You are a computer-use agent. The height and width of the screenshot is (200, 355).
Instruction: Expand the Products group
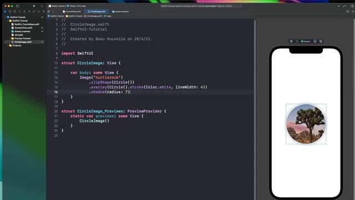[8, 46]
